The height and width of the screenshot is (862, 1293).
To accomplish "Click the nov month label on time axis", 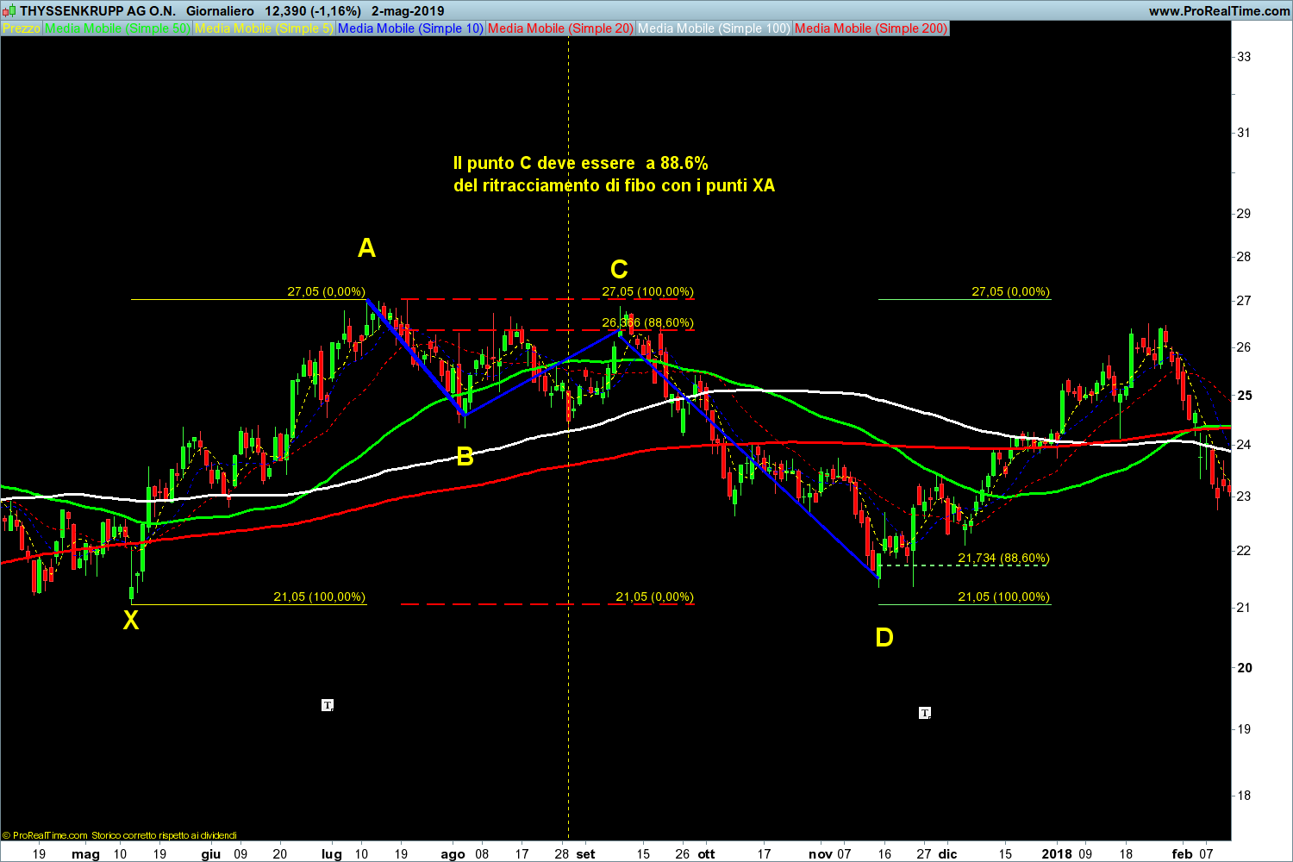I will (821, 854).
